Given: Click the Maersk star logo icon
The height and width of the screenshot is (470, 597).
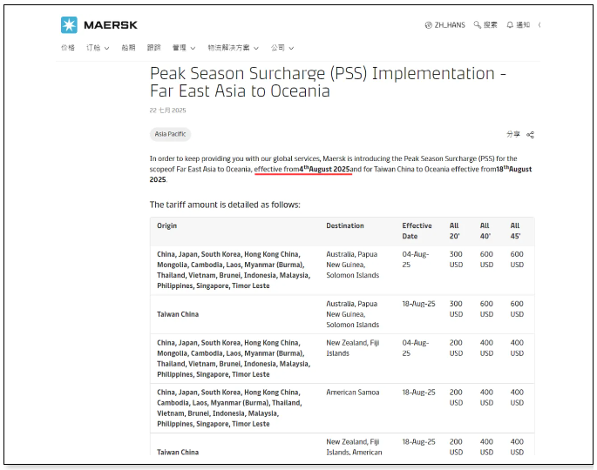Looking at the screenshot, I should 69,25.
